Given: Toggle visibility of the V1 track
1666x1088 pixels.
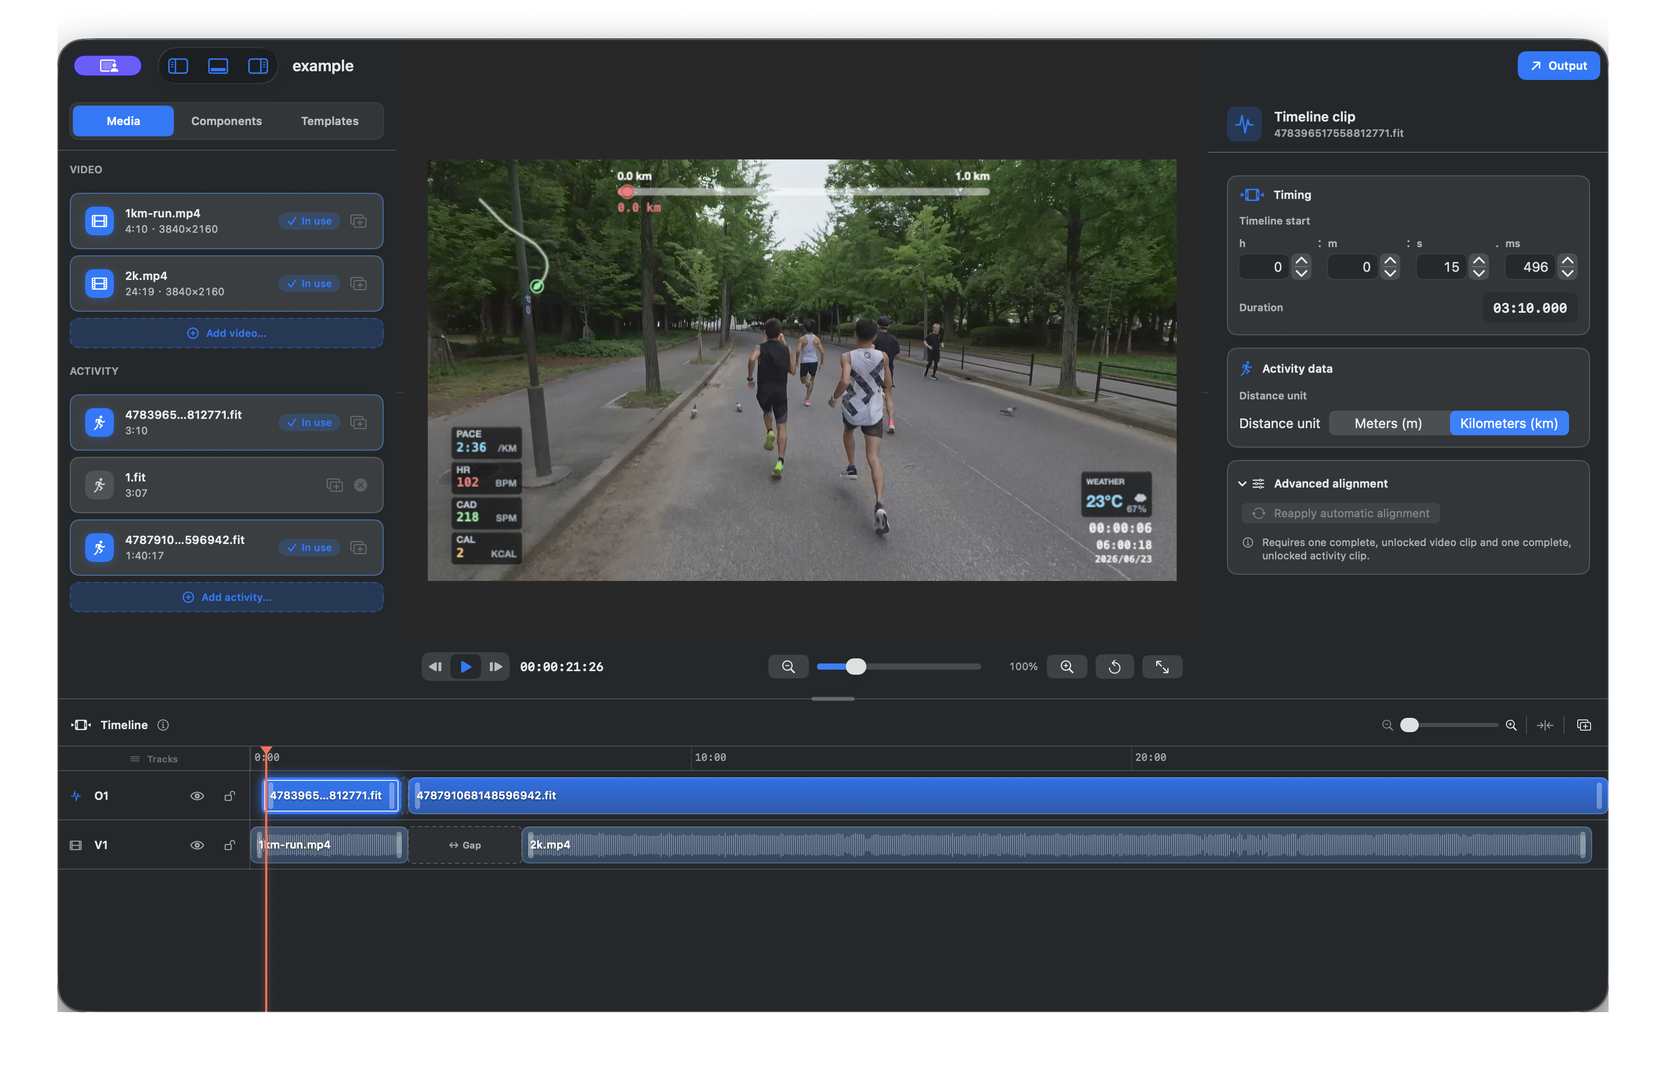Looking at the screenshot, I should 197,845.
